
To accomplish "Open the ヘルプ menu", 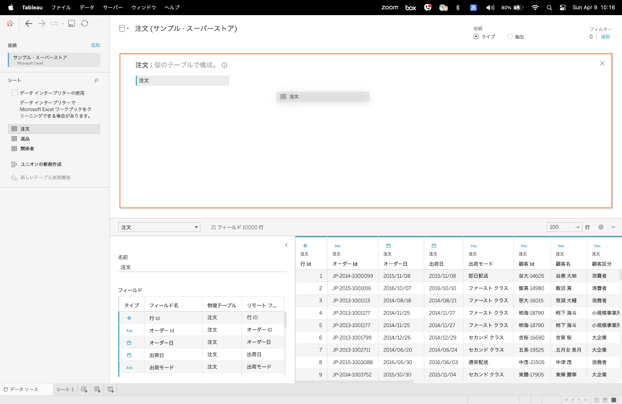I will click(x=172, y=8).
